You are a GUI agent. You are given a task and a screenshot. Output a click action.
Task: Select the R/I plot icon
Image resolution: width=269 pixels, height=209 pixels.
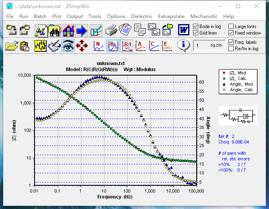tap(127, 46)
